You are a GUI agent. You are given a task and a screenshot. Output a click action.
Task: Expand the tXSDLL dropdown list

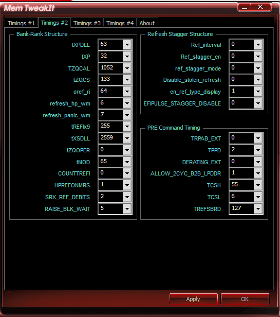(127, 138)
